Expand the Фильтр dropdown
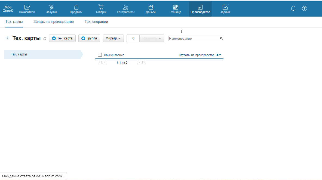 (x=113, y=38)
